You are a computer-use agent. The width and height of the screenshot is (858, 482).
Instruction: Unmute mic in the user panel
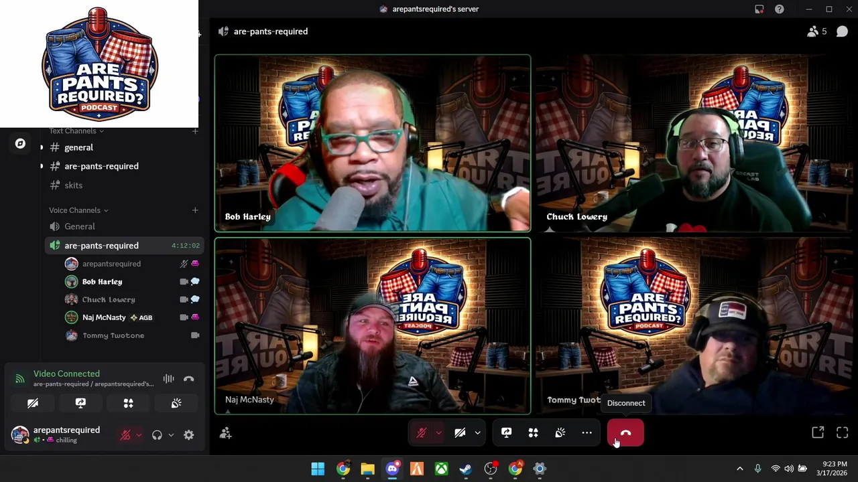click(125, 435)
